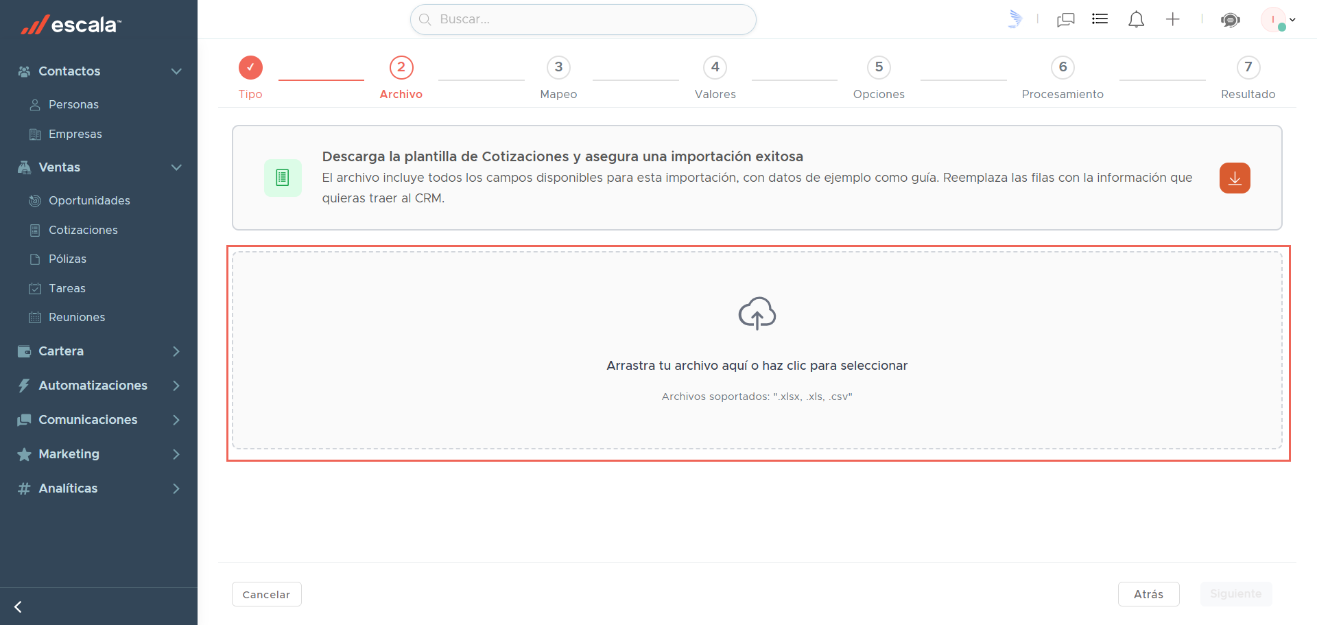This screenshot has height=625, width=1317.
Task: Click the plus add icon in top bar
Action: point(1173,19)
